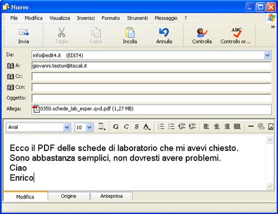This screenshot has height=214, width=278.
Task: Select the Modifica tab at bottom
Action: click(25, 197)
